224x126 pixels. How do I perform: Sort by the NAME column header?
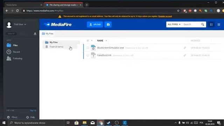(100, 41)
